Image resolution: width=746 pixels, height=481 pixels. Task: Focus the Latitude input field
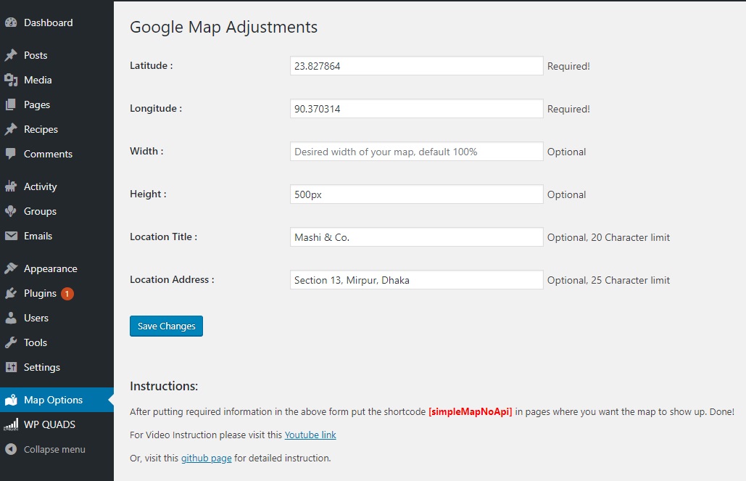coord(416,66)
